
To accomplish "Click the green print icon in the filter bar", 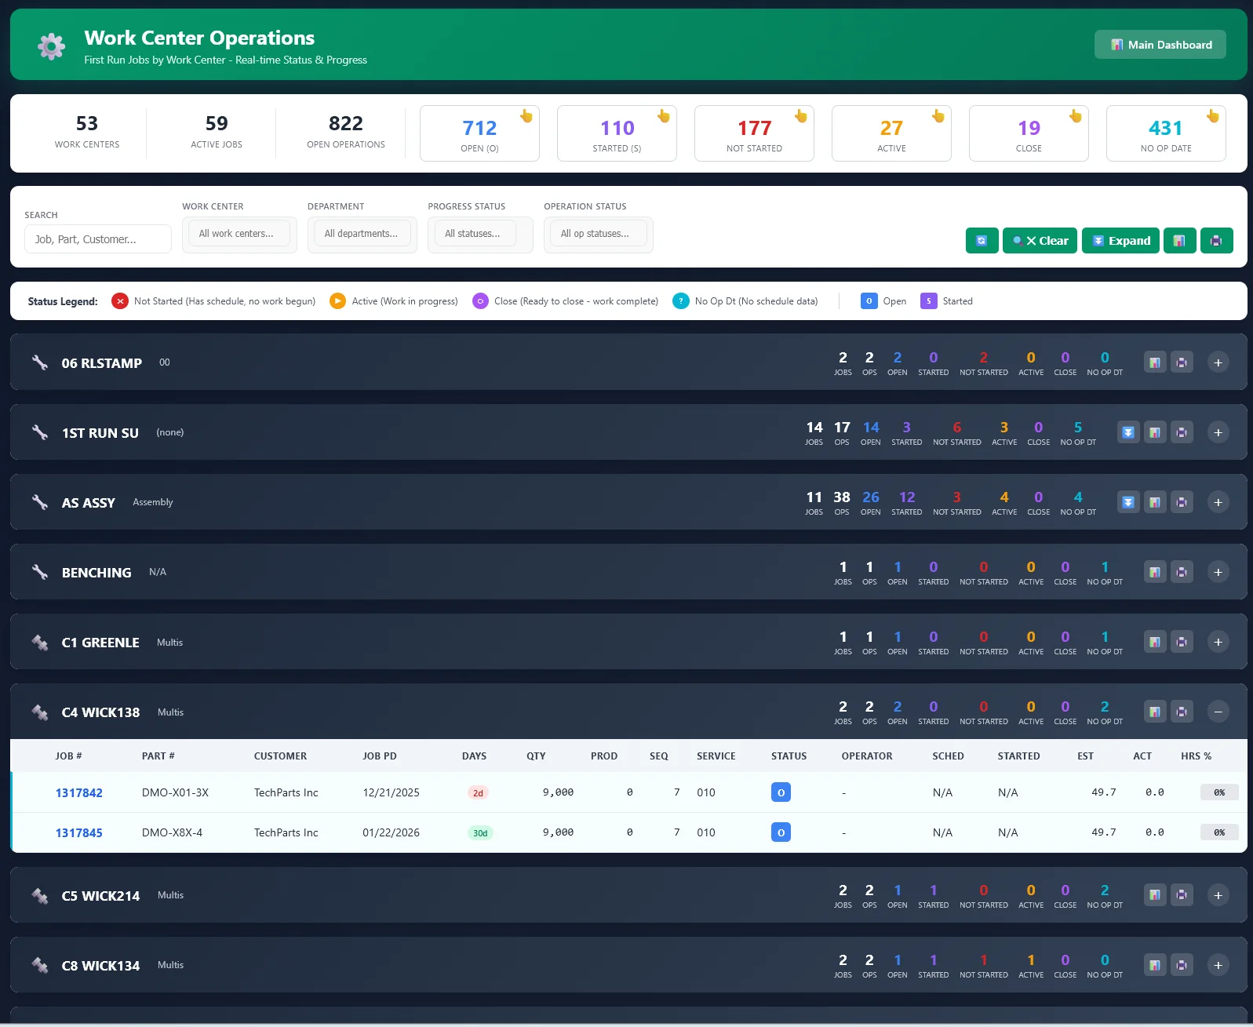I will [1216, 241].
